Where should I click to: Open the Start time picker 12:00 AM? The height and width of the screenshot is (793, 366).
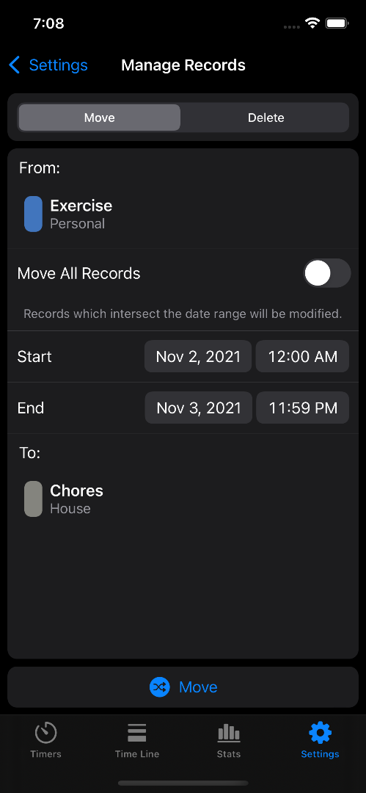pyautogui.click(x=302, y=357)
